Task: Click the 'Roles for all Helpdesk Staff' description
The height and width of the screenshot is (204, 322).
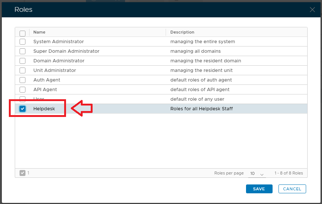Action: [x=201, y=109]
